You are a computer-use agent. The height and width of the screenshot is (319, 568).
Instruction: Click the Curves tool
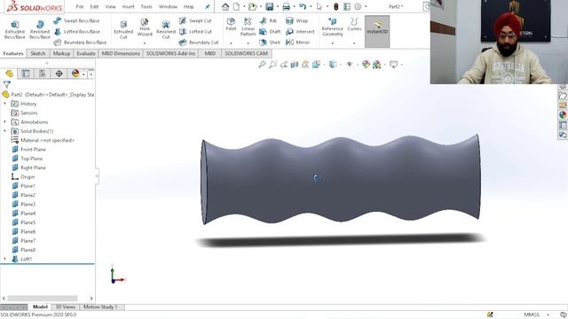(354, 25)
